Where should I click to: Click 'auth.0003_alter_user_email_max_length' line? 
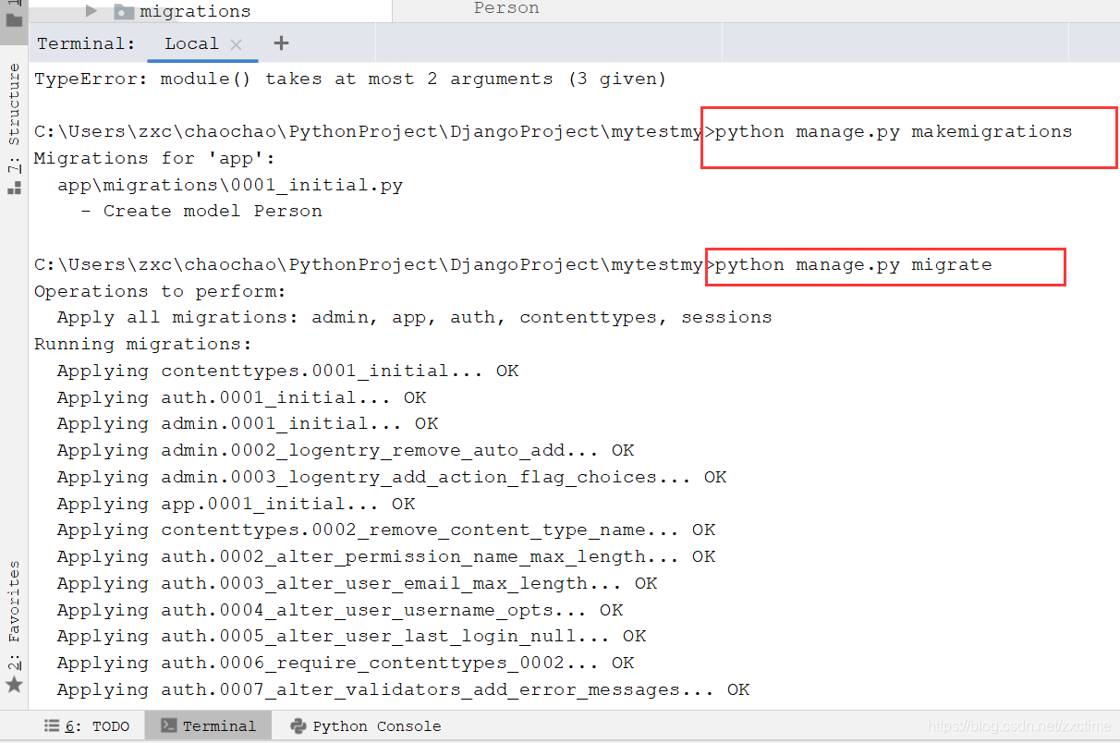point(358,584)
